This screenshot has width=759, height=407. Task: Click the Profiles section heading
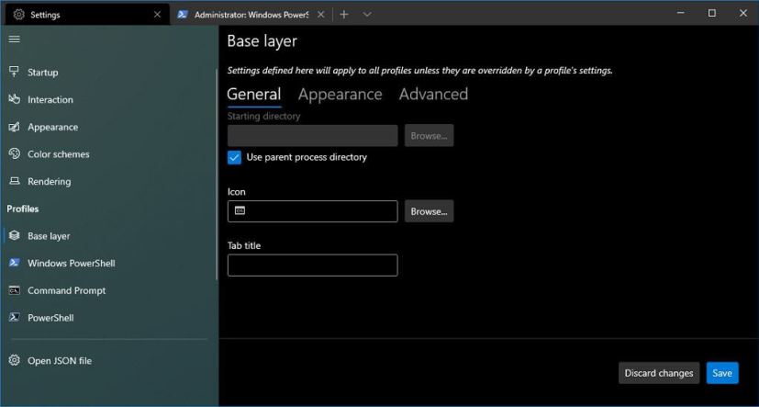(x=23, y=209)
